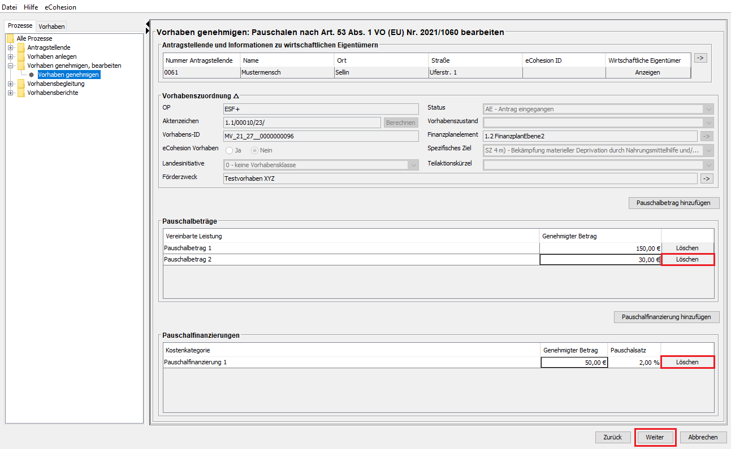
Task: Click the Vorhabensberichte folder icon
Action: pos(21,93)
